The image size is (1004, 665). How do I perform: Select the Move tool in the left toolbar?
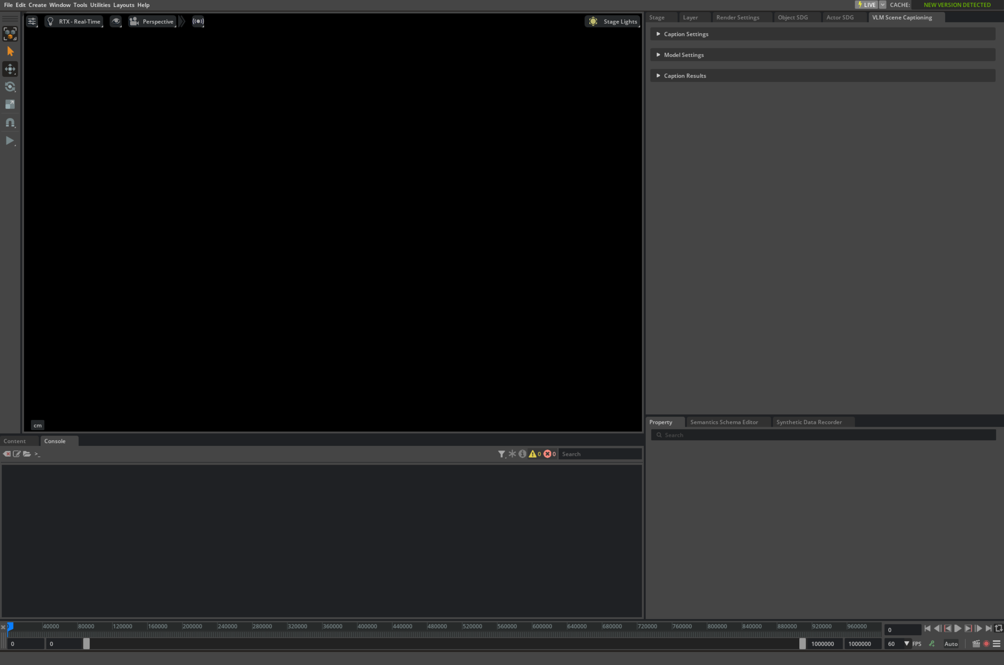(10, 69)
